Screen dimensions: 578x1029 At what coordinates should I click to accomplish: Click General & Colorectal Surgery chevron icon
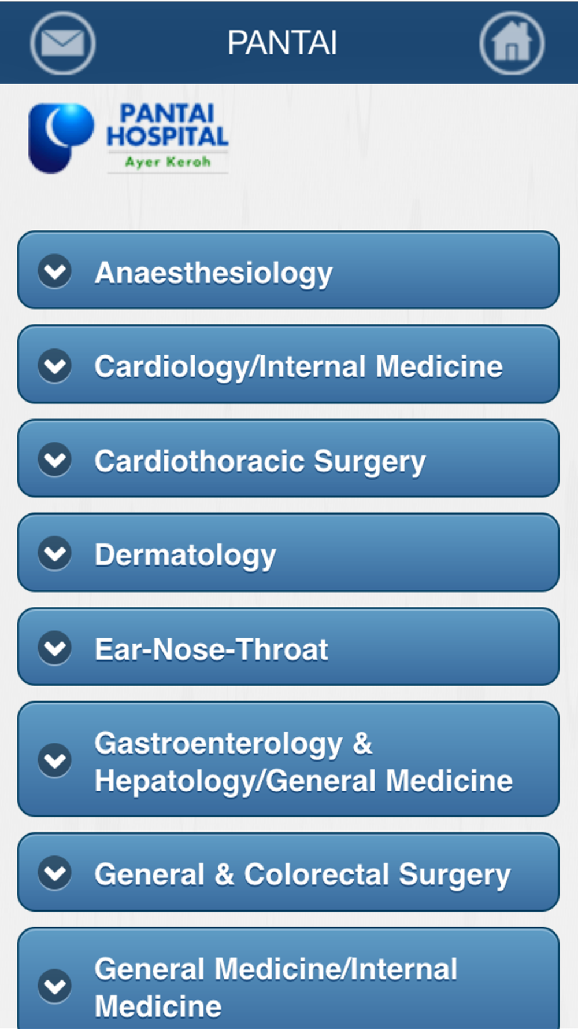[x=55, y=873]
